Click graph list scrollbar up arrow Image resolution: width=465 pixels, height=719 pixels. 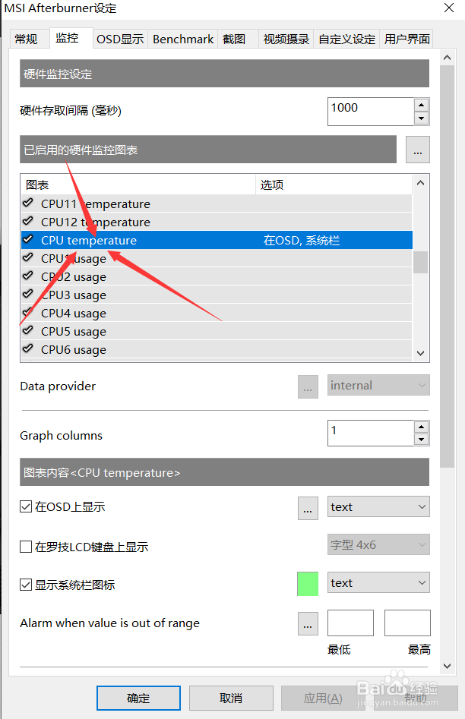click(x=420, y=183)
